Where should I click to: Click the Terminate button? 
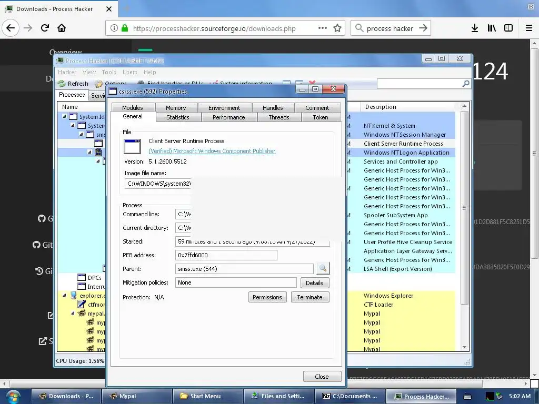(310, 297)
